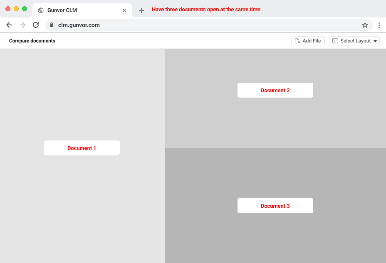The width and height of the screenshot is (386, 263).
Task: Reload the clm.gunvor.com page
Action: (x=36, y=25)
